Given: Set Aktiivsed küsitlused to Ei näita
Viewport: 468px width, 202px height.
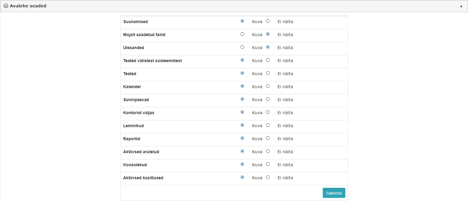Looking at the screenshot, I should click(268, 177).
